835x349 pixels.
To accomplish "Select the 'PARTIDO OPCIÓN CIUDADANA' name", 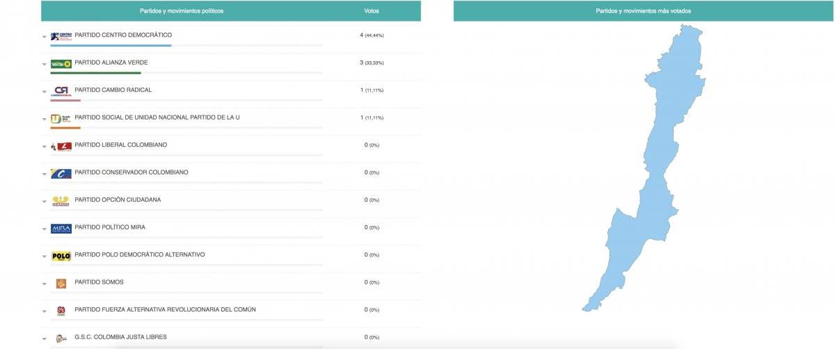I will tap(118, 200).
